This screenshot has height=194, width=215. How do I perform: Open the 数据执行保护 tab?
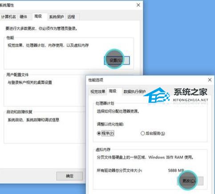(134, 91)
